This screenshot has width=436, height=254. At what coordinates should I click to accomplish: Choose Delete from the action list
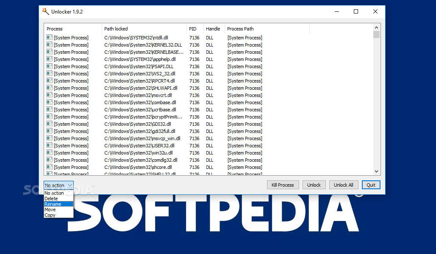pyautogui.click(x=51, y=199)
